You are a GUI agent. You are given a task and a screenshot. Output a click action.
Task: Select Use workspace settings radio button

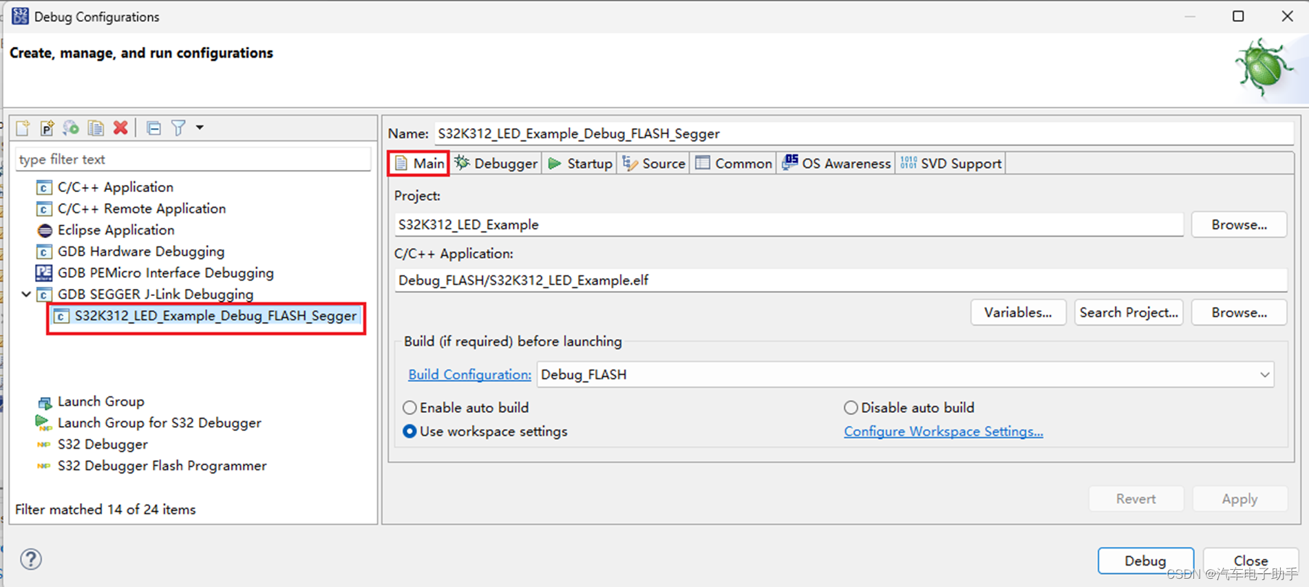tap(409, 431)
